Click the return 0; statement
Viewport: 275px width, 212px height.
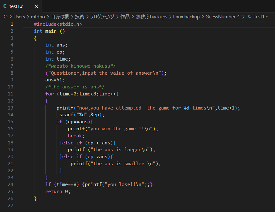[x=58, y=192]
